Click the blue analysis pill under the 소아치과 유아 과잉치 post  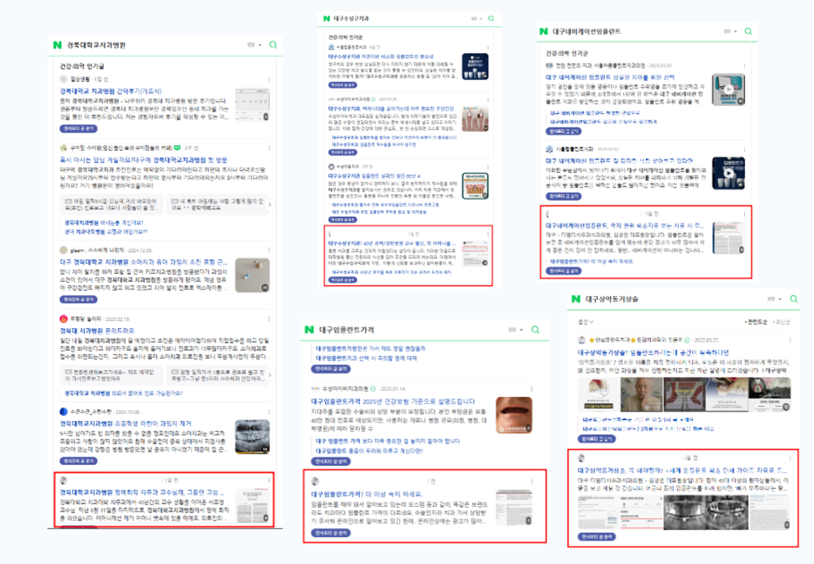[78, 299]
